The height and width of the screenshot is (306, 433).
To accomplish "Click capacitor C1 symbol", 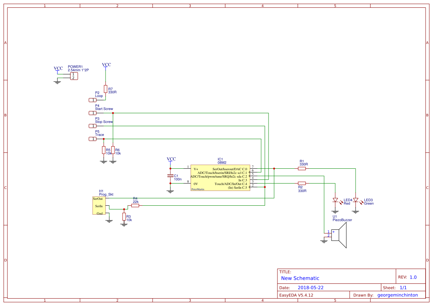I will 170,176.
